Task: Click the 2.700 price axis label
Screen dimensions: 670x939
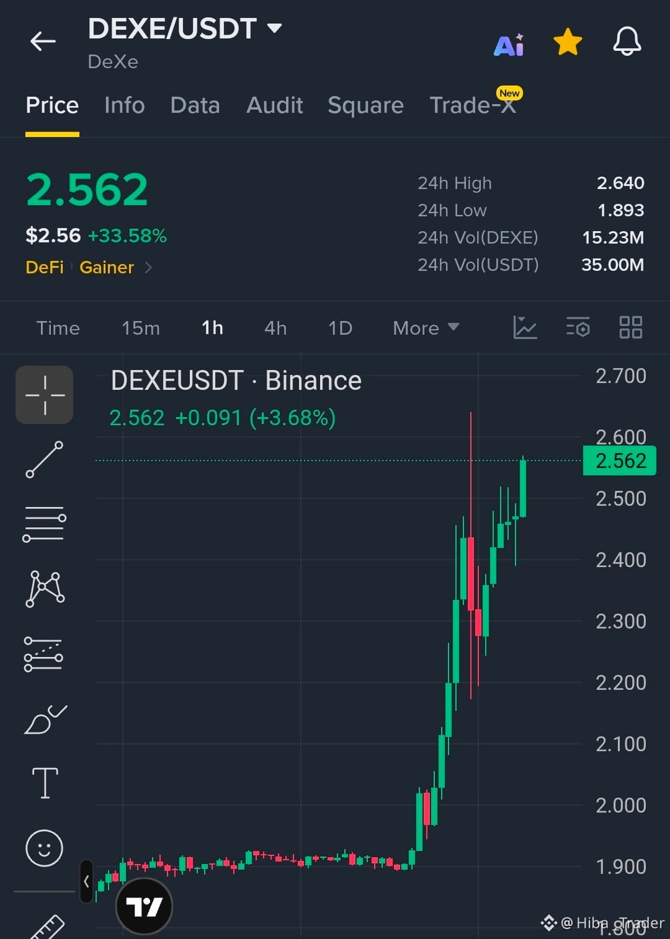Action: [x=621, y=376]
